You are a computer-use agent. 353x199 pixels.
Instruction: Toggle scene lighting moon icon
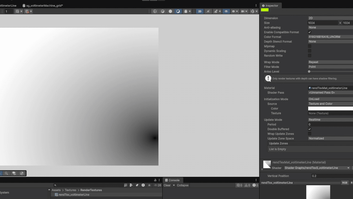coord(178,11)
